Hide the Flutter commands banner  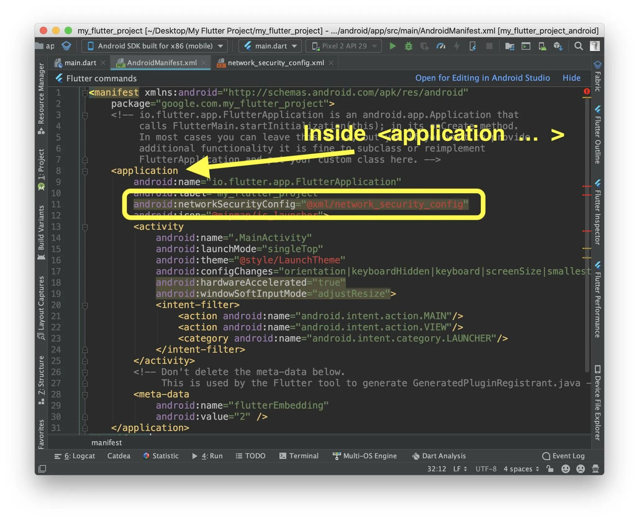(x=571, y=78)
